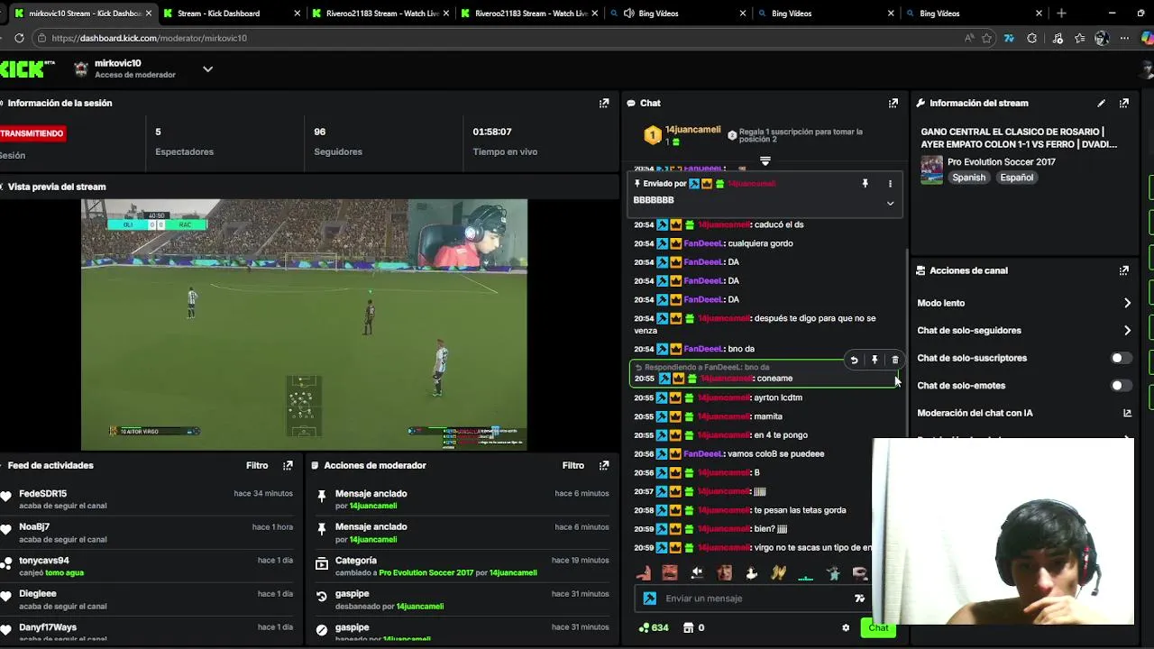The width and height of the screenshot is (1154, 649).
Task: Click the stream preview video
Action: 304,324
